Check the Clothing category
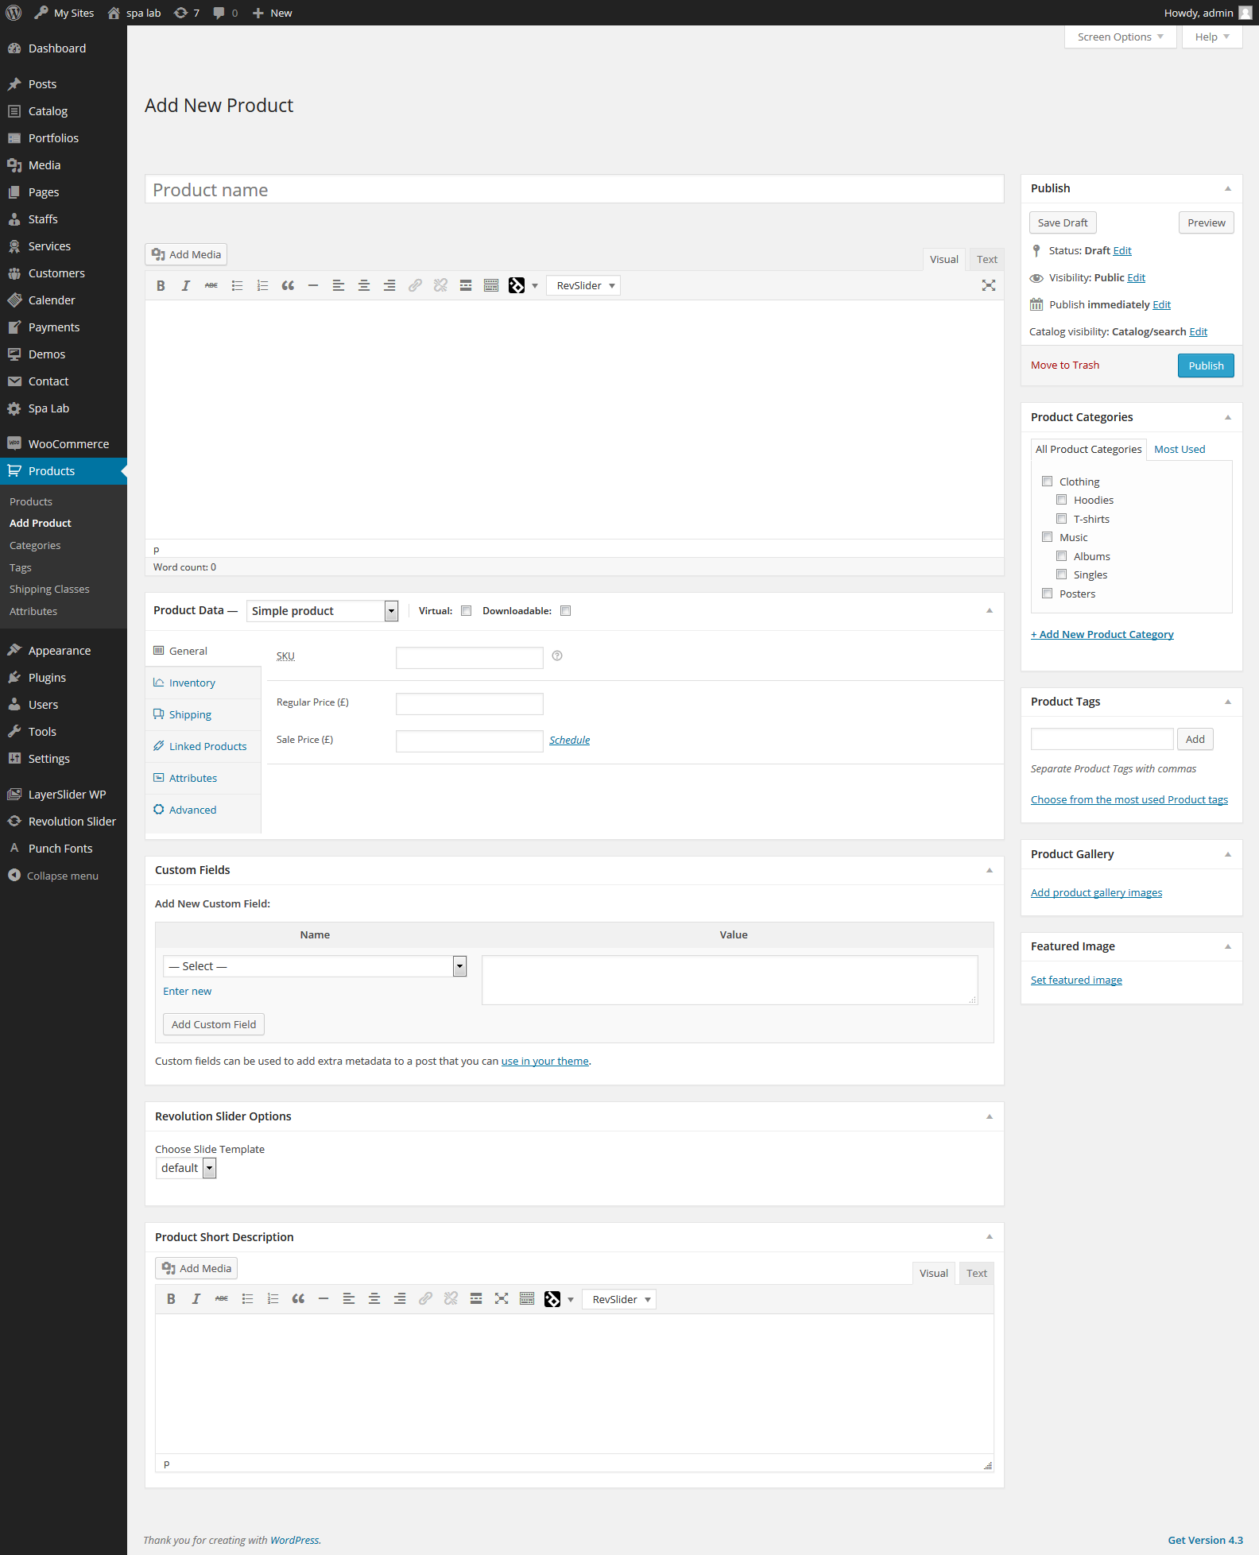The image size is (1259, 1555). 1048,482
